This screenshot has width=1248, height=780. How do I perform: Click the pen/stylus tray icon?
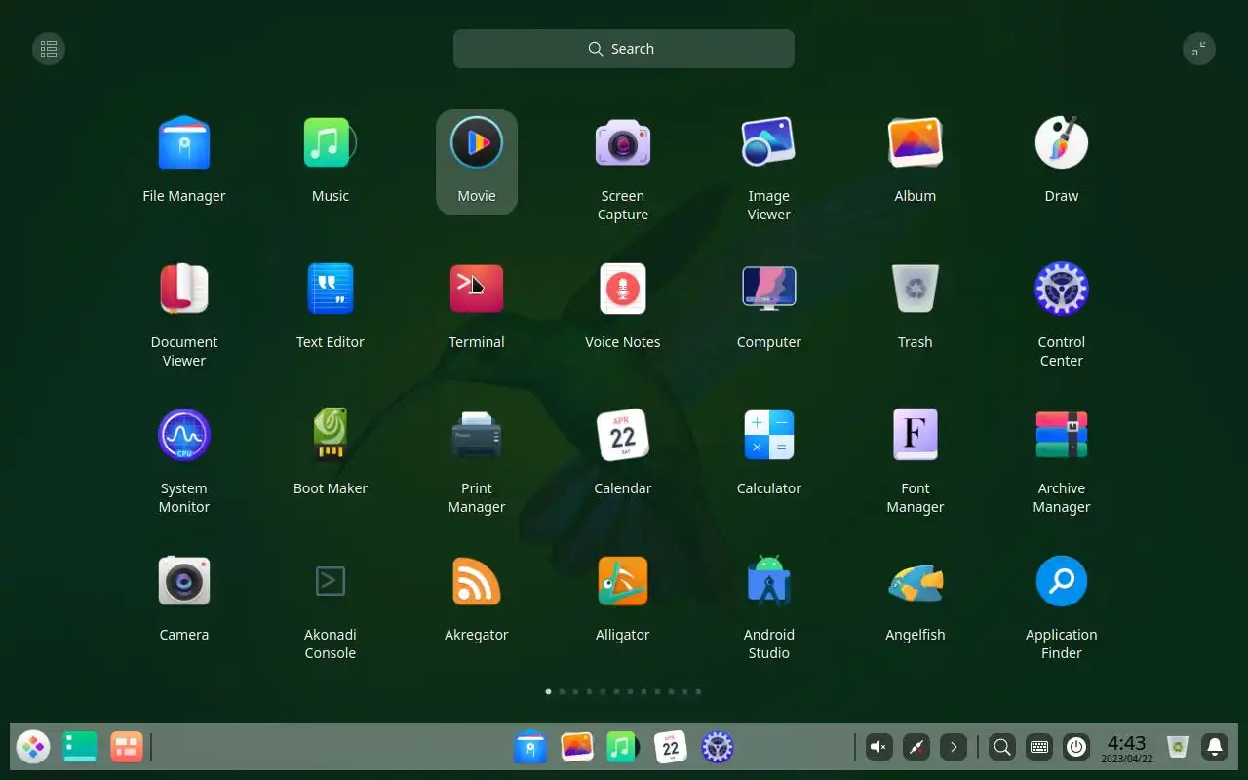[916, 748]
